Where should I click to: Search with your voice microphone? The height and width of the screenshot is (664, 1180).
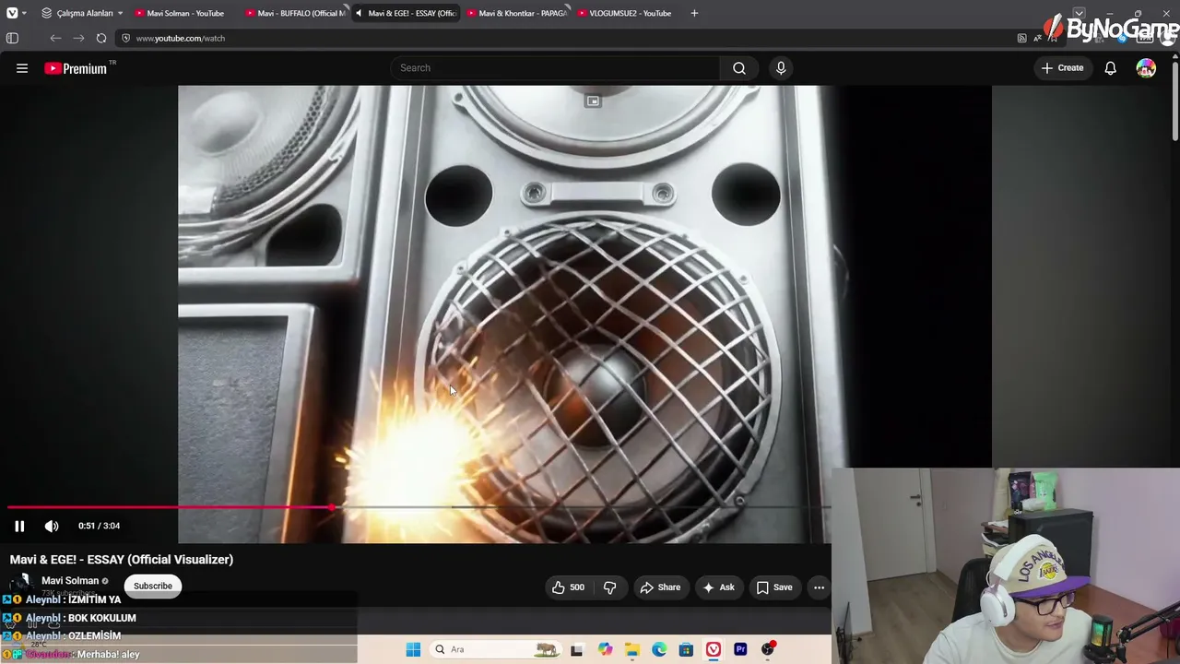(x=781, y=68)
